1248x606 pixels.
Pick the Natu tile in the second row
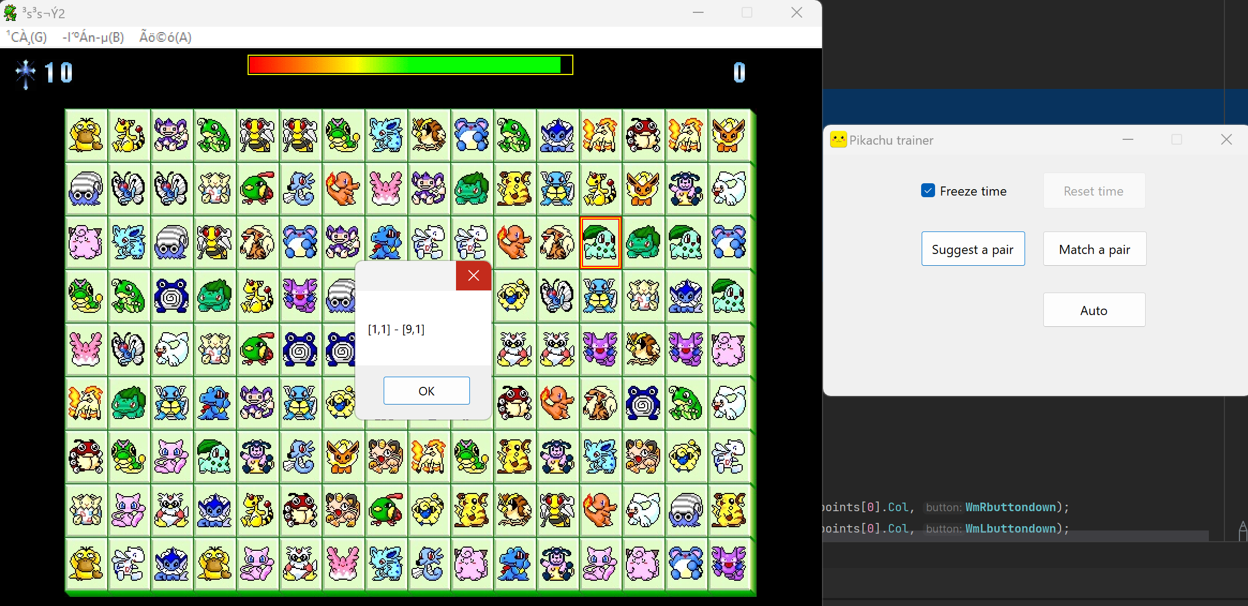pyautogui.click(x=257, y=189)
